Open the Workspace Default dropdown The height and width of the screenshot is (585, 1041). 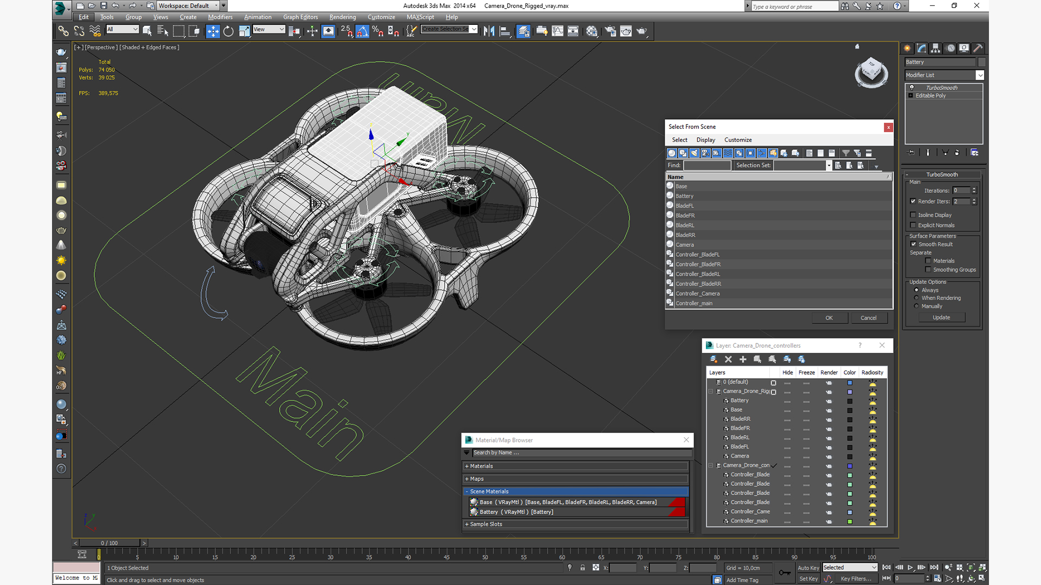tap(217, 5)
